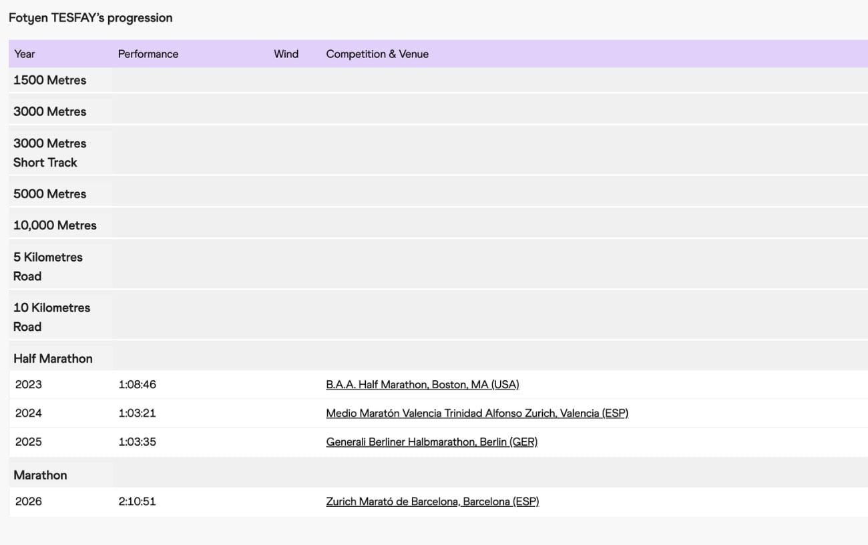
Task: Expand the 10,000 Metres section
Action: [55, 225]
